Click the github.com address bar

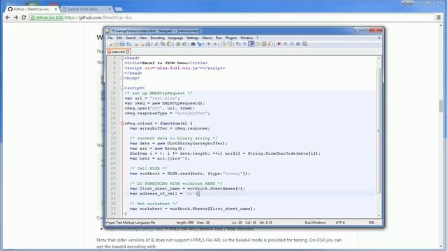tap(231, 17)
